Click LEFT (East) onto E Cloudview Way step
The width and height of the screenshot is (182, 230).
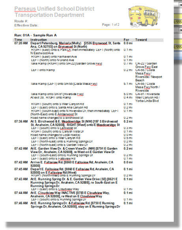55,189
